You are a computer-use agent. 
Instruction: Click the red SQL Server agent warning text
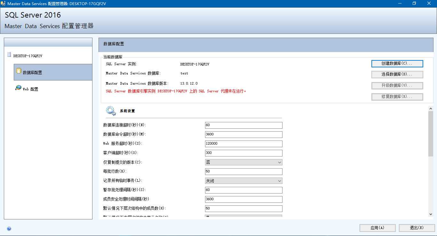176,91
